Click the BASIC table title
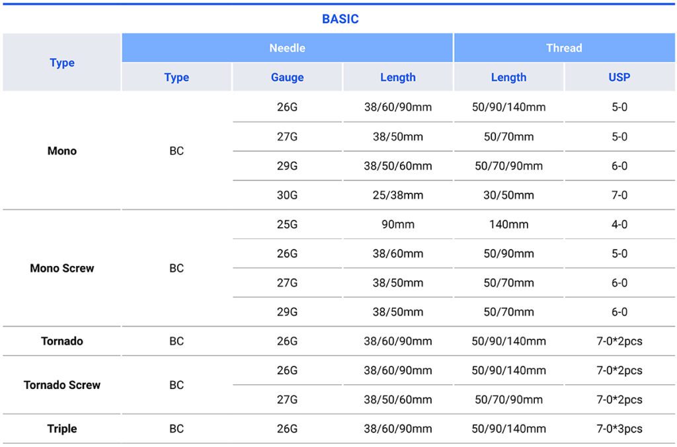Image resolution: width=677 pixels, height=447 pixels. [340, 19]
